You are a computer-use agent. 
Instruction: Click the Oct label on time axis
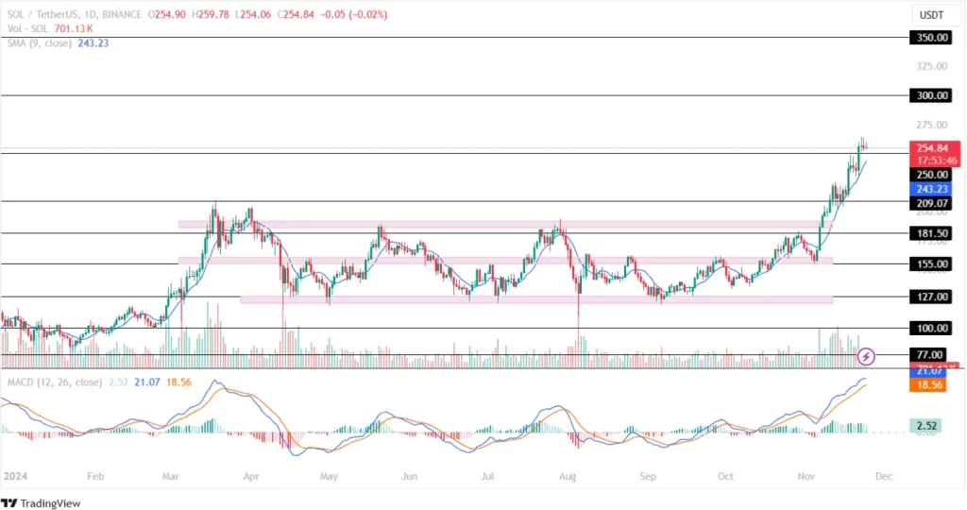pos(726,476)
